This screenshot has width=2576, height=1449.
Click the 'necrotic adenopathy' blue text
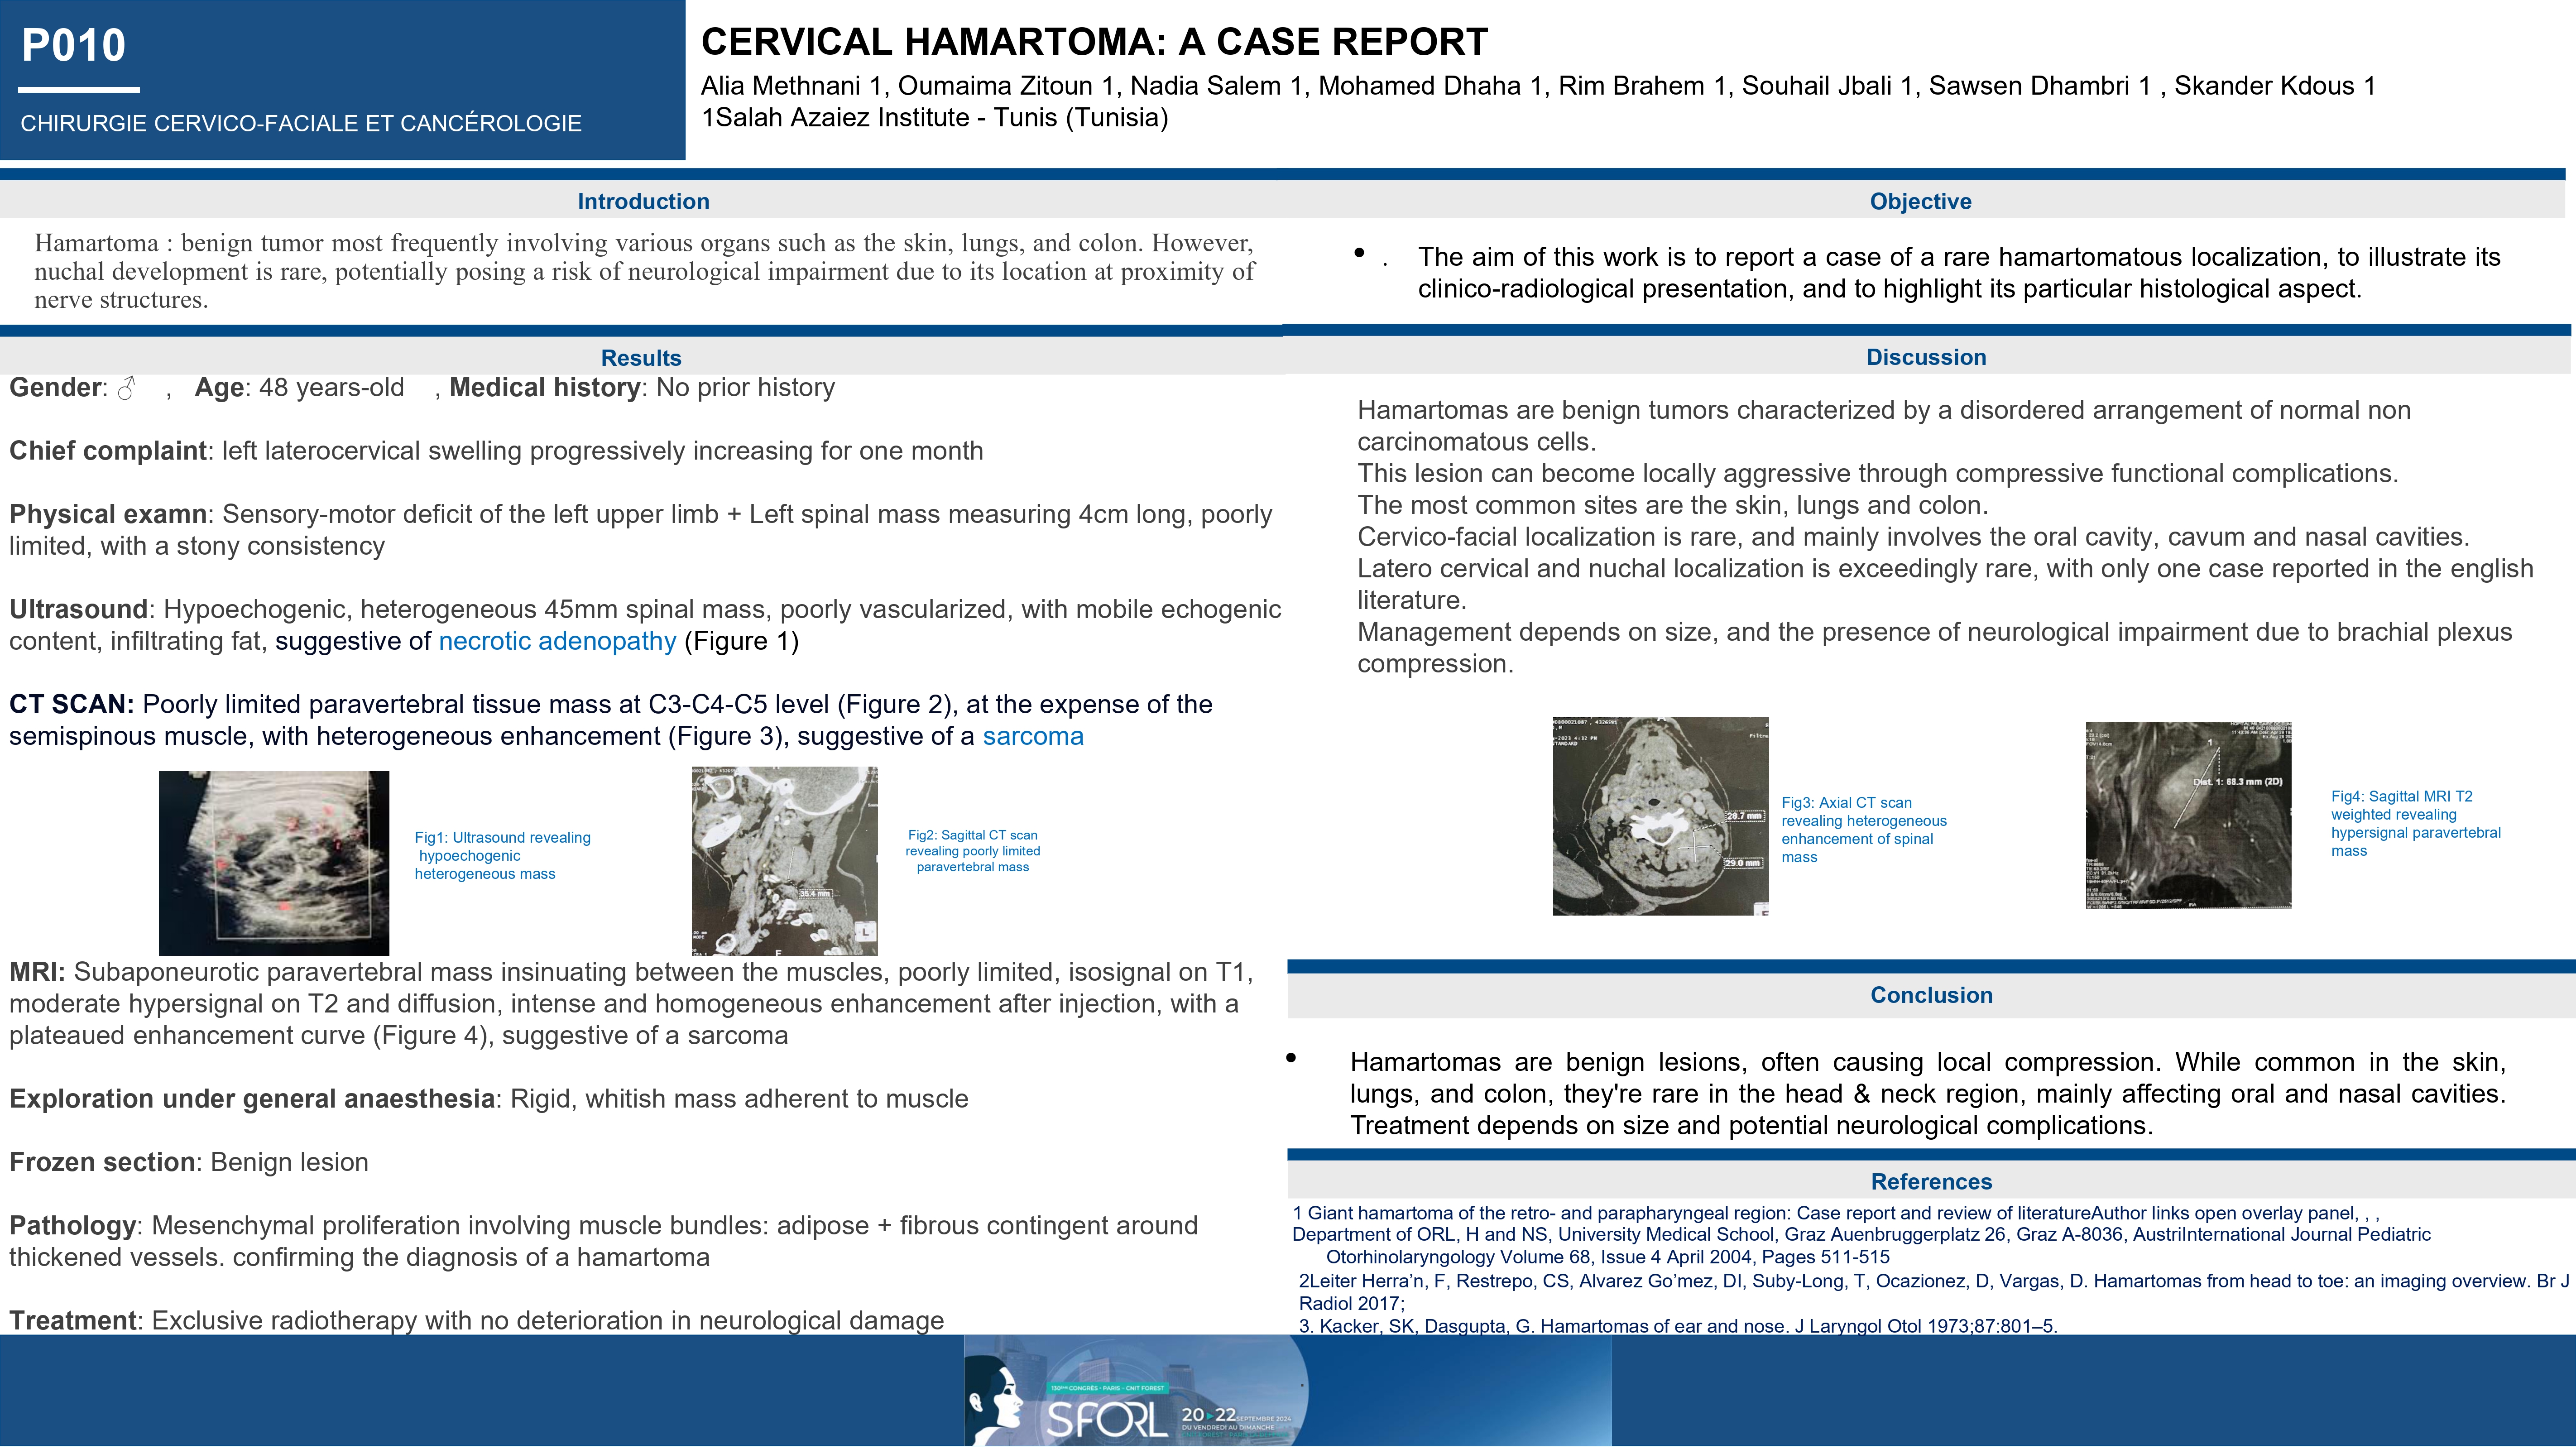pyautogui.click(x=557, y=641)
